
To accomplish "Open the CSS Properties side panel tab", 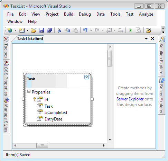I will 6,78.
